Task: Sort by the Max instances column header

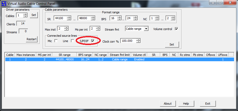Action: point(26,55)
